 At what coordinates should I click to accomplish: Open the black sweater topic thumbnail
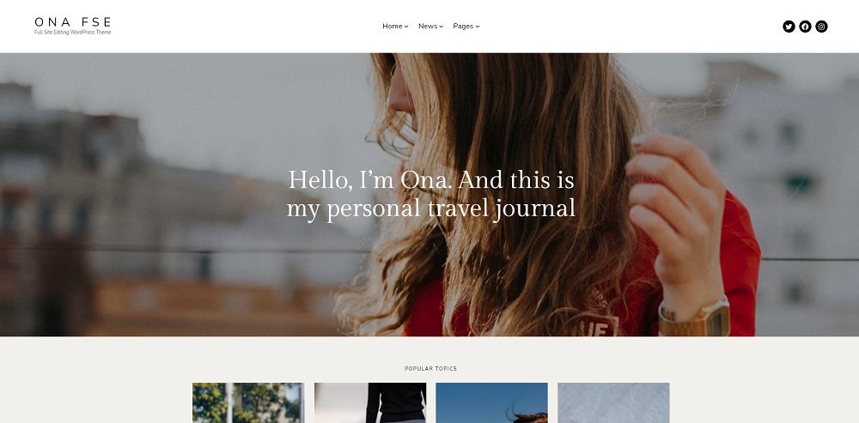pyautogui.click(x=369, y=402)
